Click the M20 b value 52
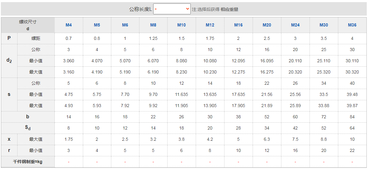 pos(267,117)
